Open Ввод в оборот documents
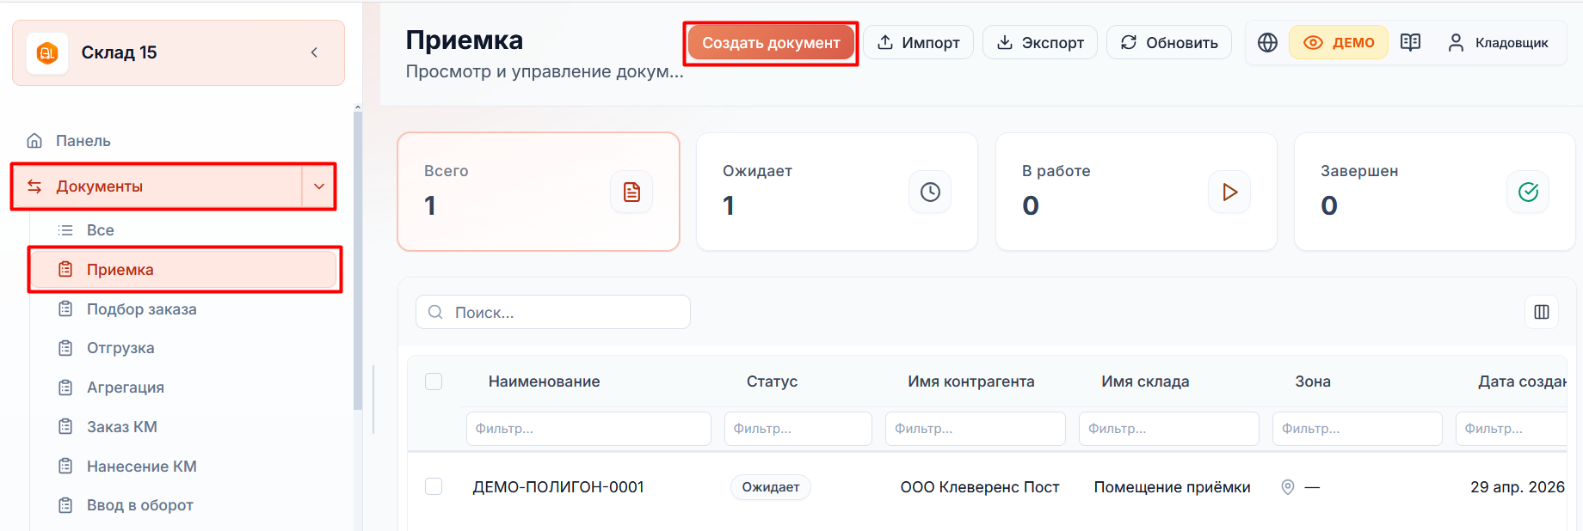 [x=140, y=505]
